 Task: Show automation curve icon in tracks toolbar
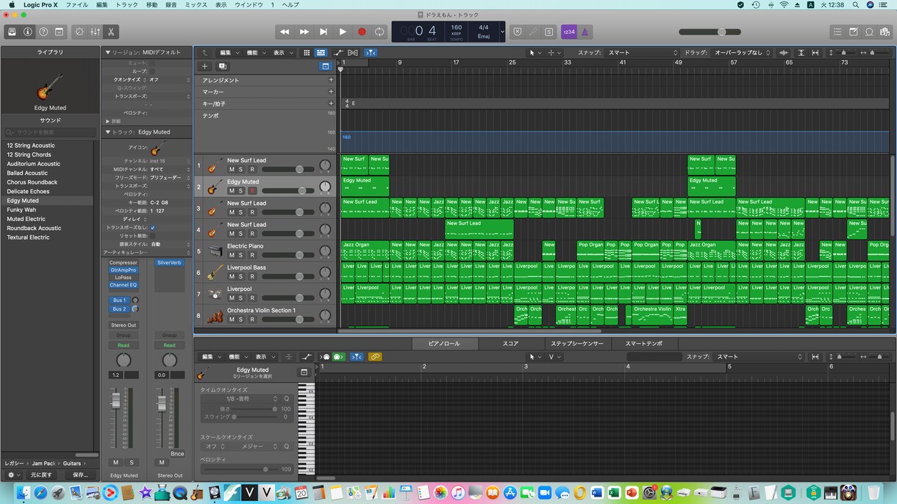pyautogui.click(x=337, y=53)
